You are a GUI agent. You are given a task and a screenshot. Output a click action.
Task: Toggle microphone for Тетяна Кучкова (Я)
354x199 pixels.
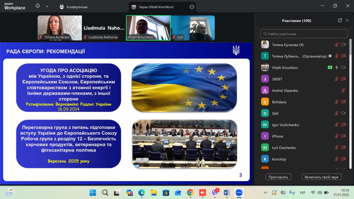pos(337,45)
